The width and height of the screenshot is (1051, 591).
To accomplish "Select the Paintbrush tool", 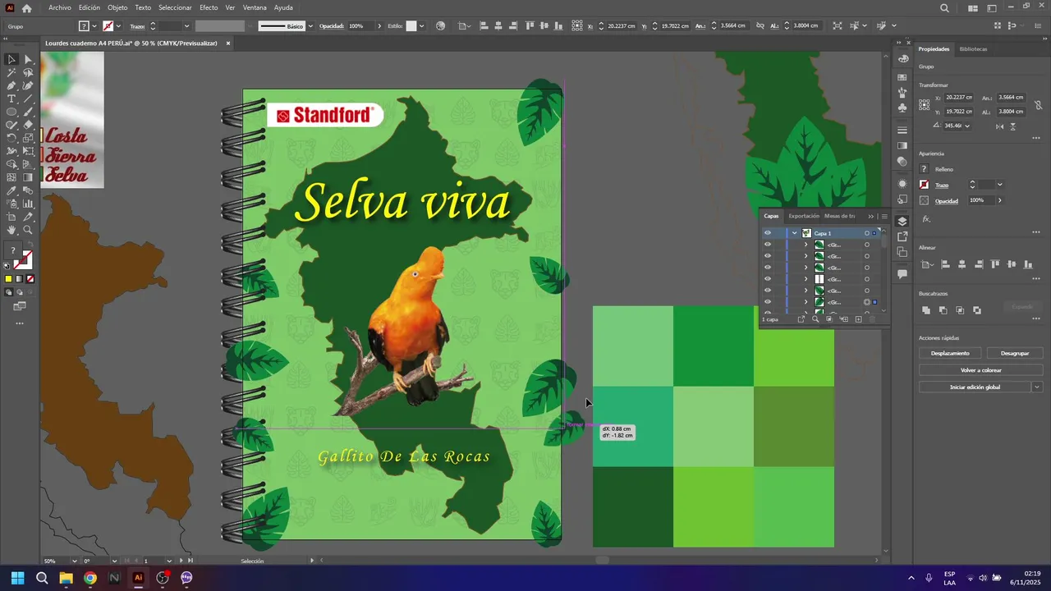I will (28, 112).
